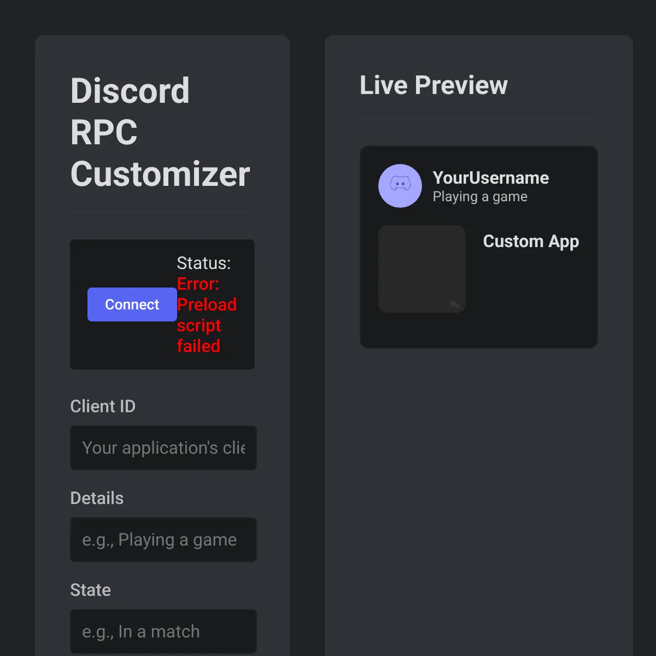Image resolution: width=656 pixels, height=656 pixels.
Task: Click the Details section label
Action: [97, 498]
